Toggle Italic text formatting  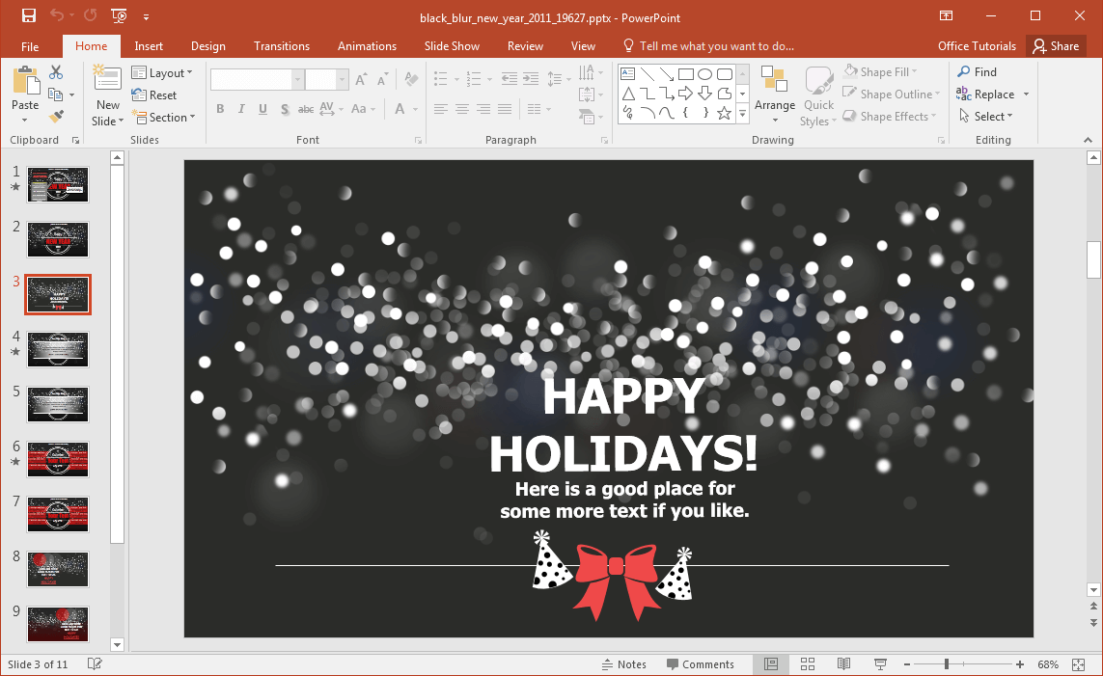coord(241,109)
